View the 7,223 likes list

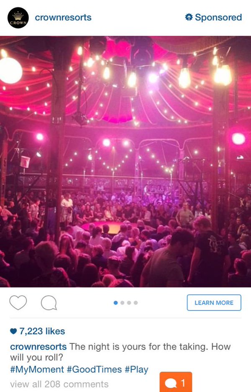point(42,331)
